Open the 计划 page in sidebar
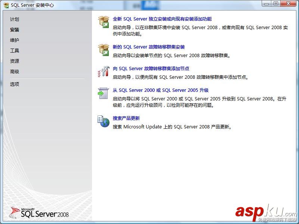 [15, 19]
